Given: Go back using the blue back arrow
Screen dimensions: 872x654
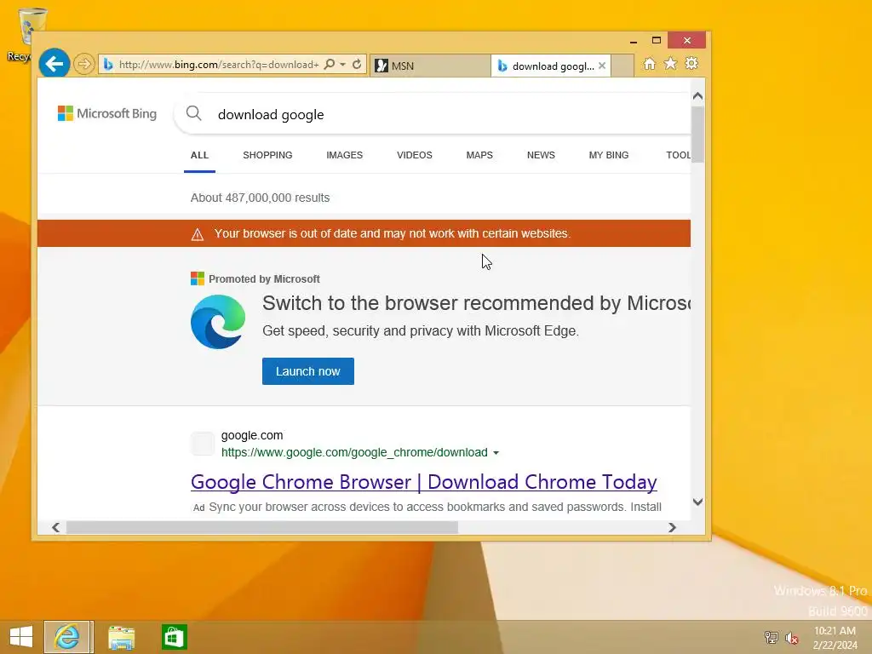Looking at the screenshot, I should [54, 64].
